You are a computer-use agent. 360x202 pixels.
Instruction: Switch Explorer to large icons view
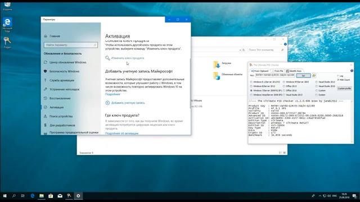pos(285,153)
